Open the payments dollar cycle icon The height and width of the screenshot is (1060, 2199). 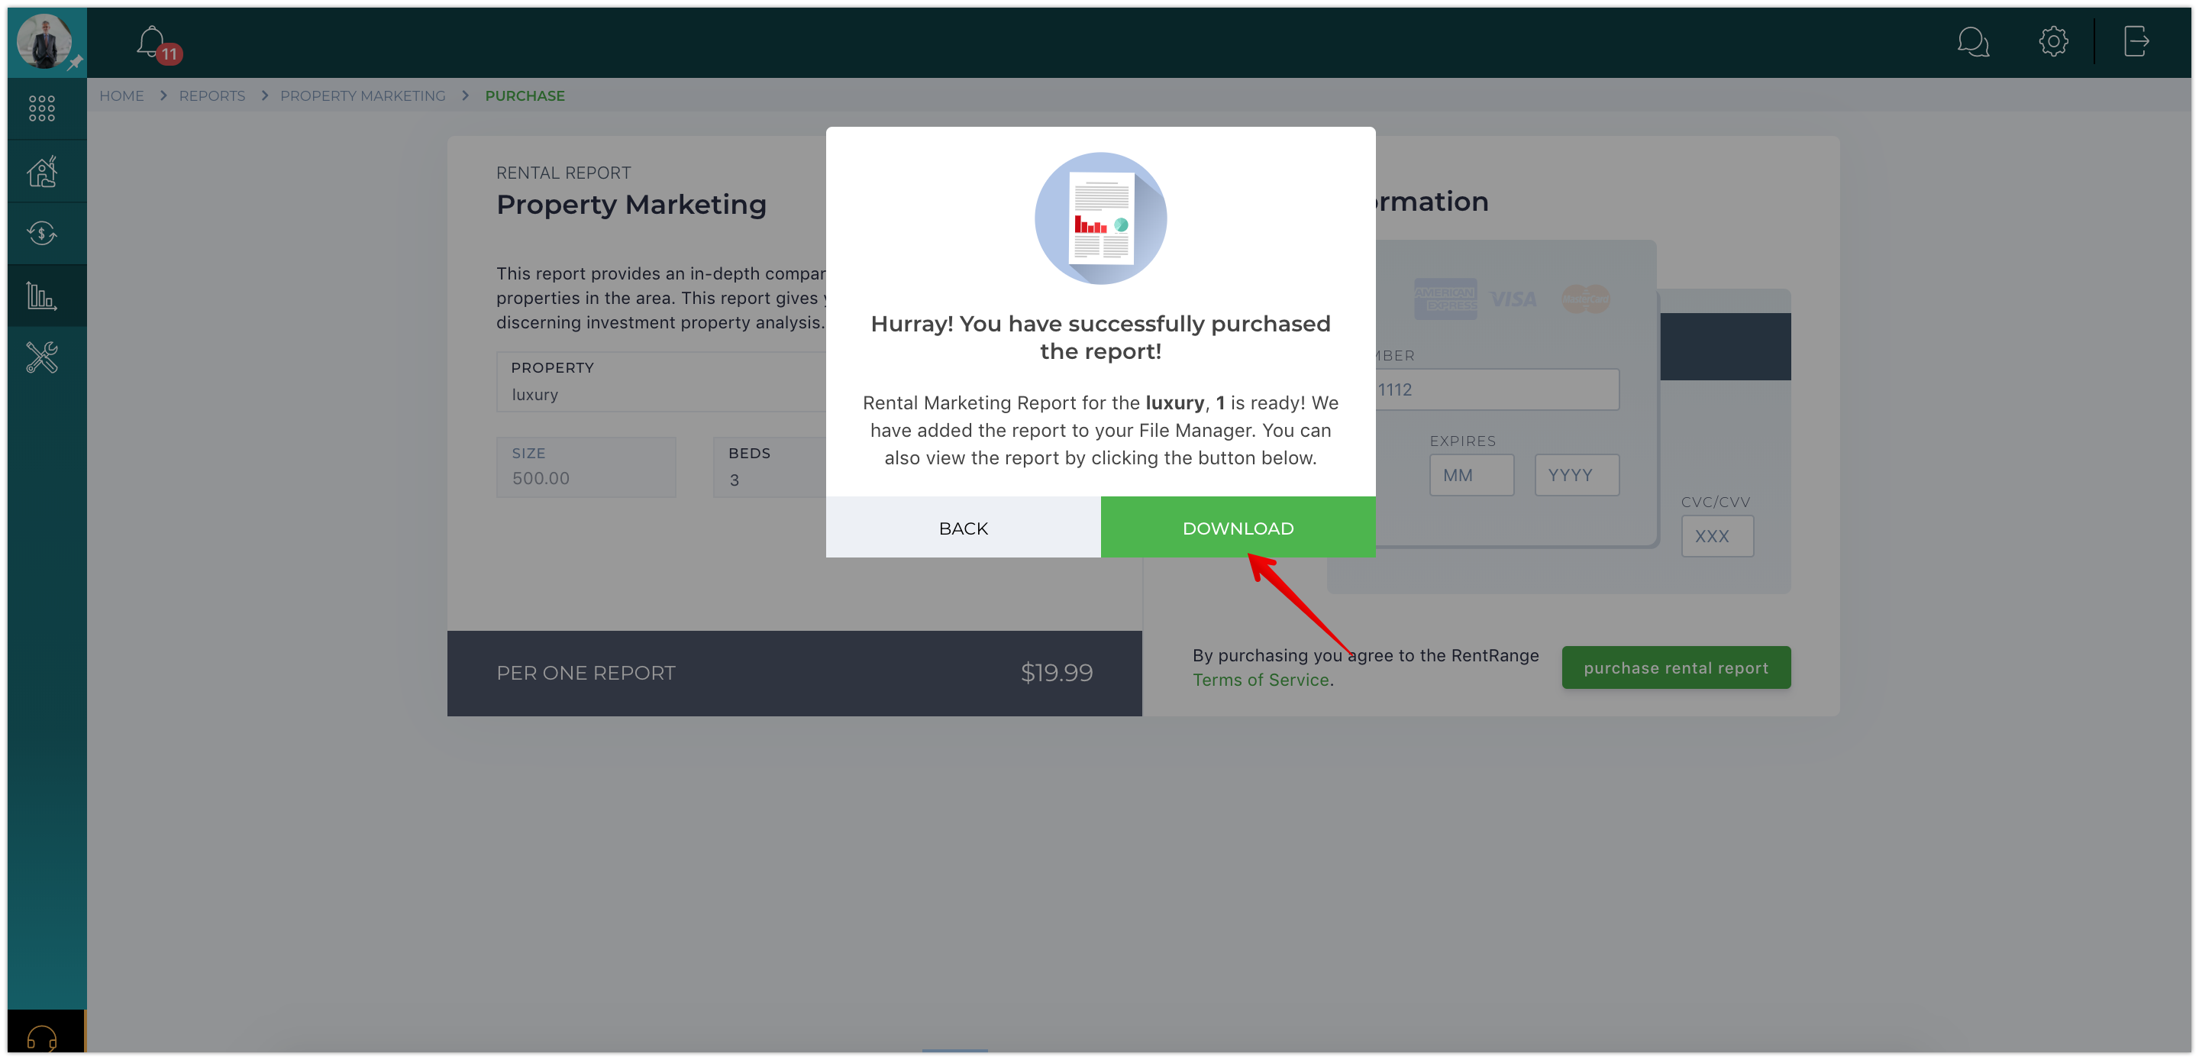(42, 233)
